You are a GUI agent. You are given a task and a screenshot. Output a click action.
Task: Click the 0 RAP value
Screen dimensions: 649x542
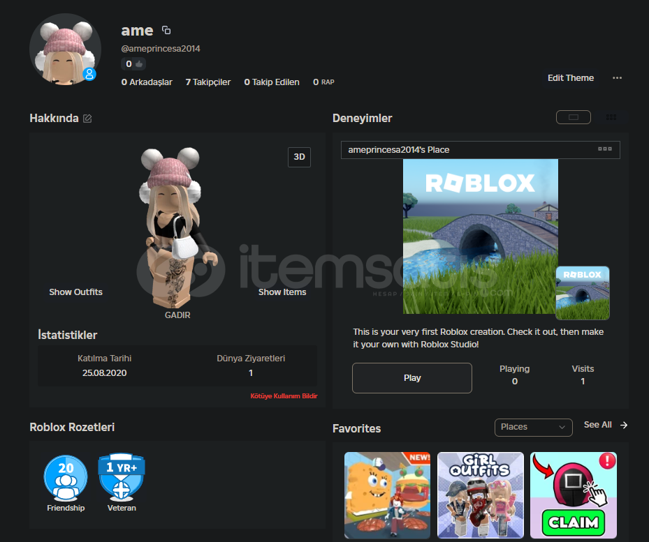click(323, 82)
